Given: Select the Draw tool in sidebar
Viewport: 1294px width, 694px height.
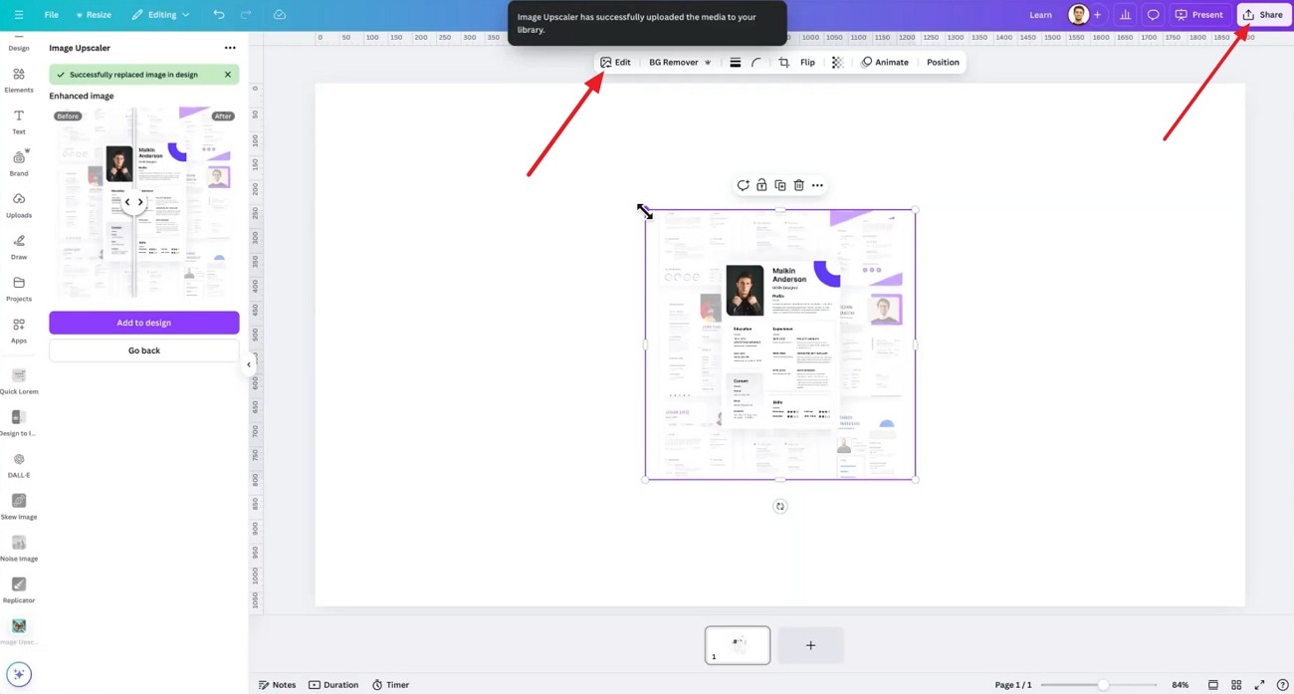Looking at the screenshot, I should 18,247.
